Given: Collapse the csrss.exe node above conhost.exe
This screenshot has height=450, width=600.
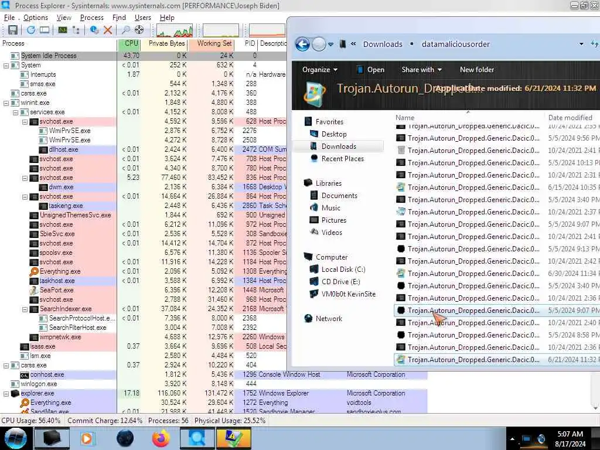Looking at the screenshot, I should (x=6, y=366).
